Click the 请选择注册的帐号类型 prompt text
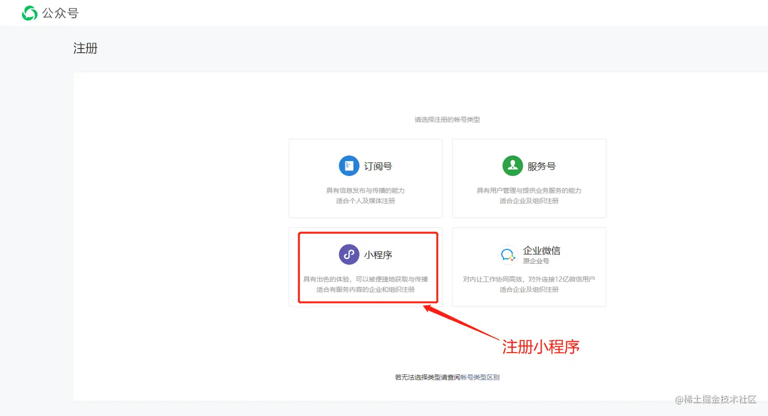 pos(447,120)
